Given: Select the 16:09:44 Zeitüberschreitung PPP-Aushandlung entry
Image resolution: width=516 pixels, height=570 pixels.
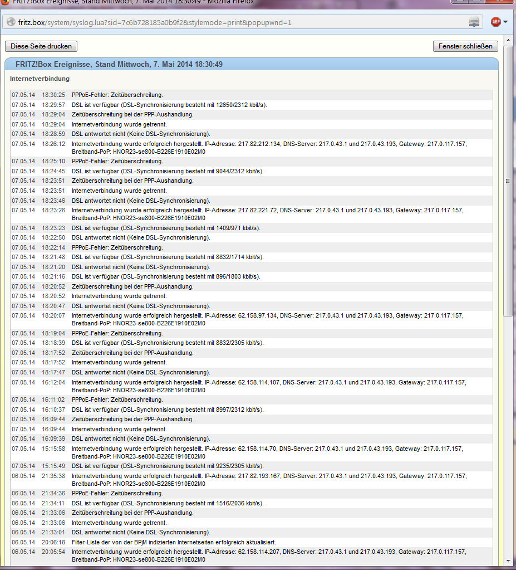Looking at the screenshot, I should tap(251, 419).
